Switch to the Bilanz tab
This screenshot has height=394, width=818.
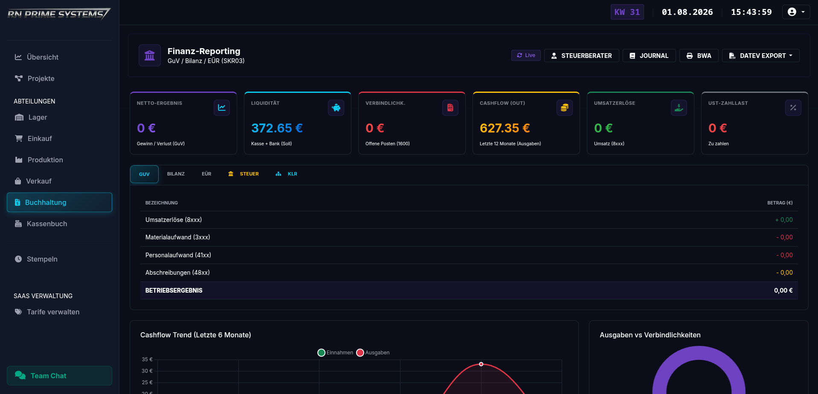[176, 174]
